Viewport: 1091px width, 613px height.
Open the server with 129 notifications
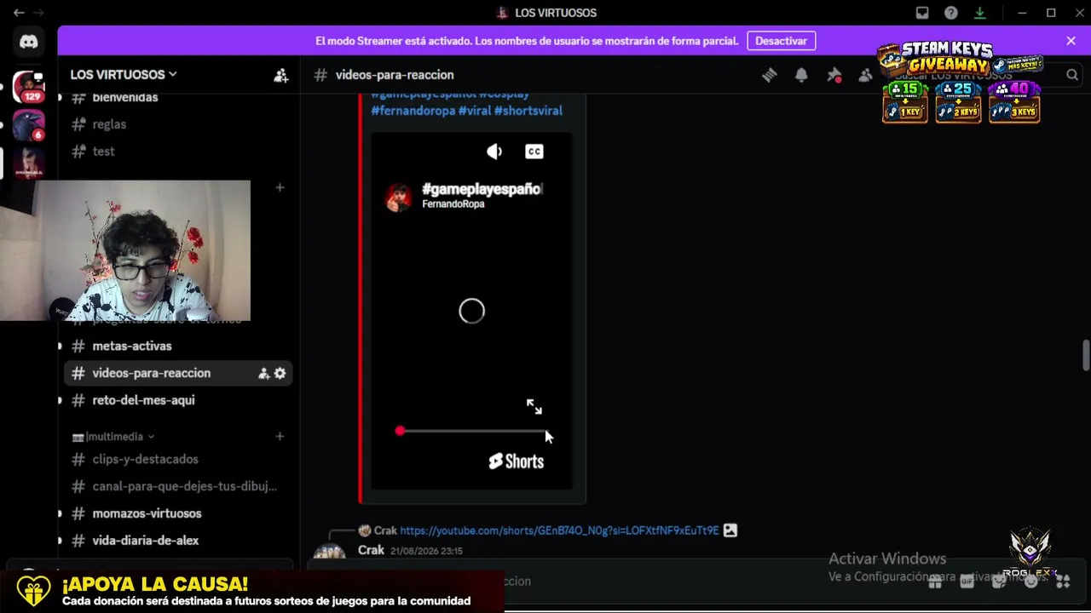tap(28, 86)
